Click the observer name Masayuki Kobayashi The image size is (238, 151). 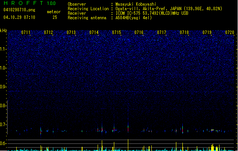tap(136, 4)
